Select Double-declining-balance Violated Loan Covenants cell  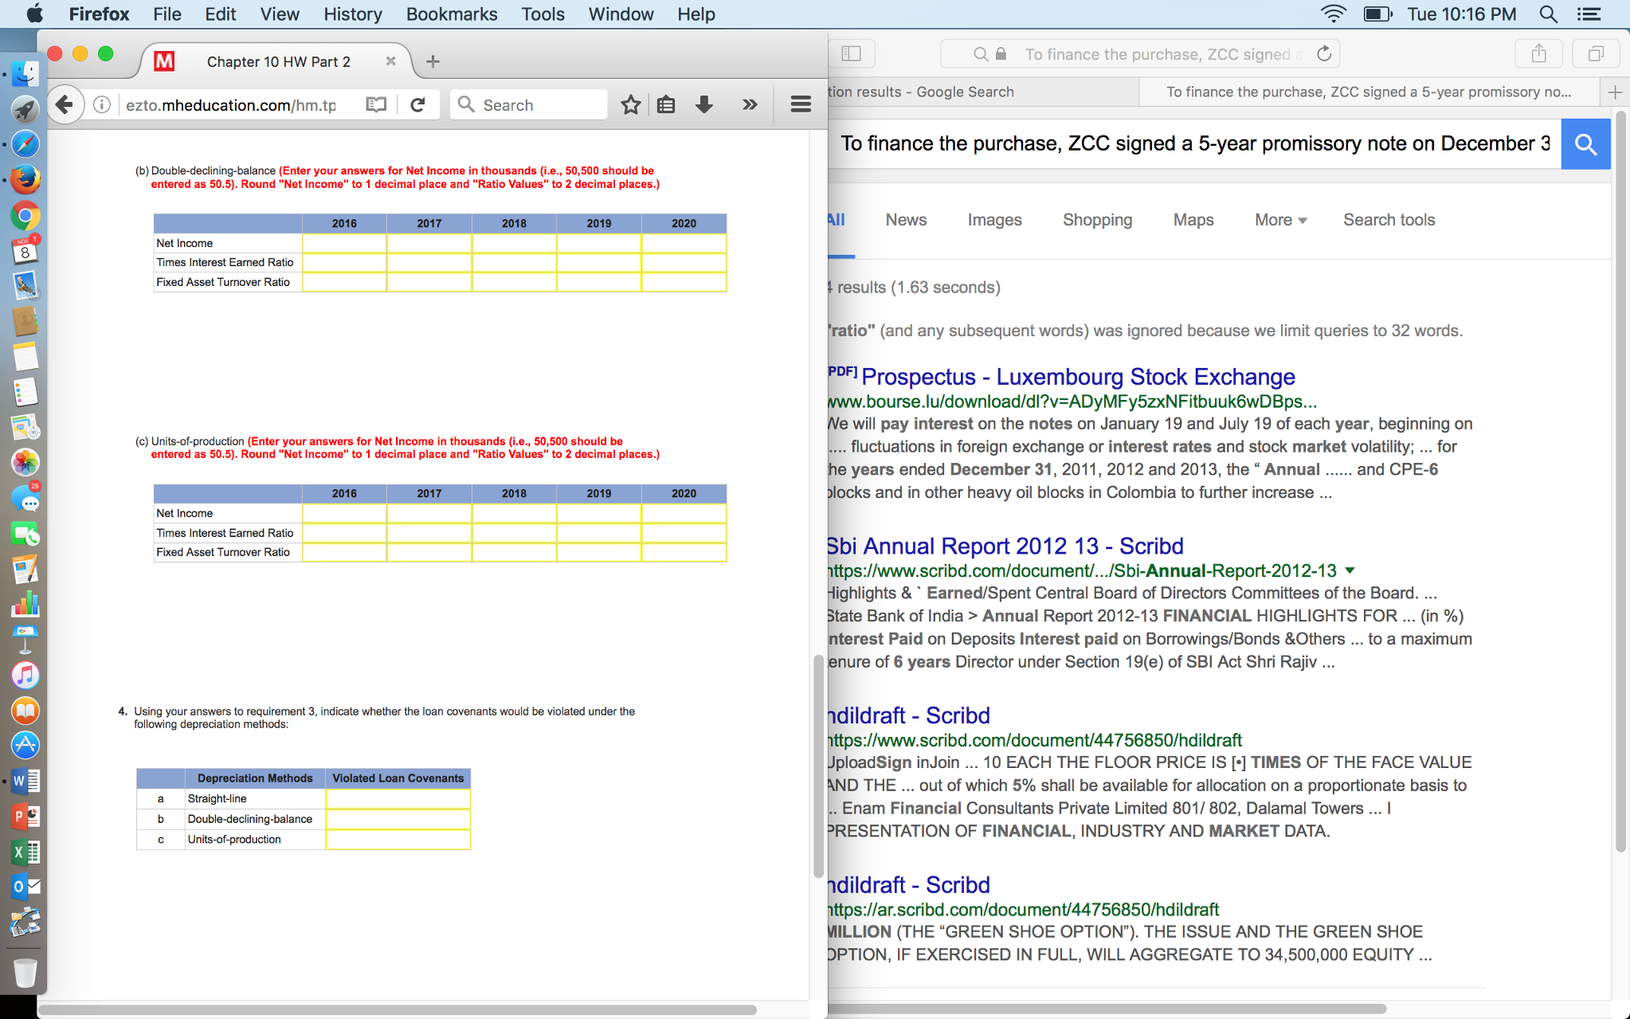[x=398, y=819]
